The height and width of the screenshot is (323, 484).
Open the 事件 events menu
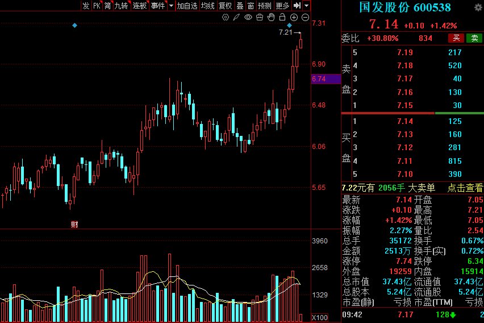coord(158,6)
